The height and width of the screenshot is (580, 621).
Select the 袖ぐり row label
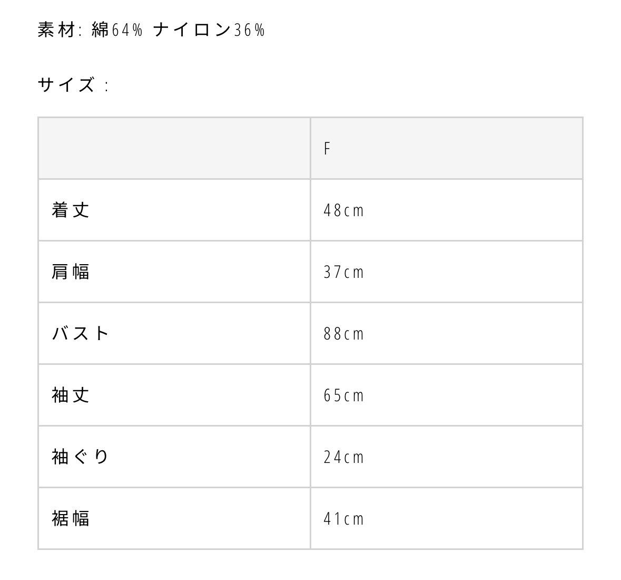81,457
